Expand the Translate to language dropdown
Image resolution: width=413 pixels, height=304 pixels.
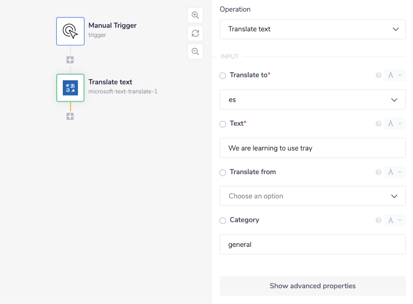[313, 100]
